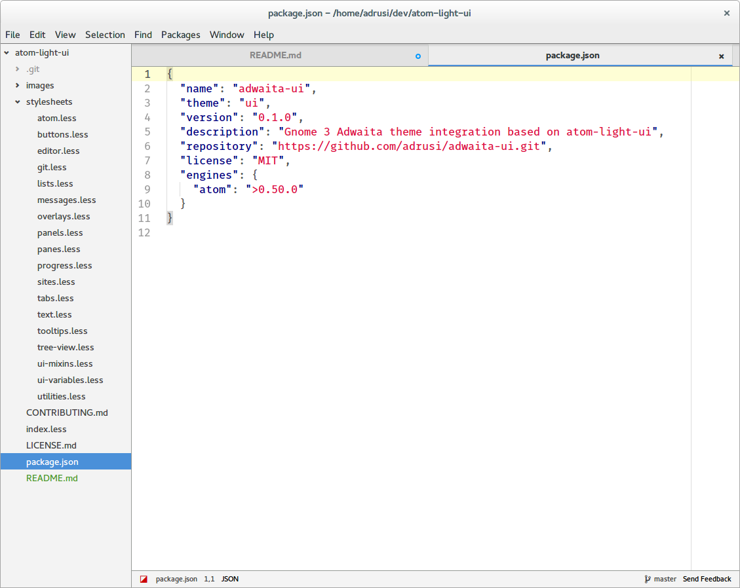Click line number 12 in the gutter
This screenshot has height=588, width=740.
tap(144, 233)
